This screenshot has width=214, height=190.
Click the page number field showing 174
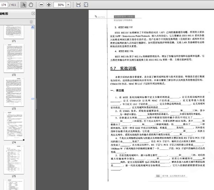[4, 5]
